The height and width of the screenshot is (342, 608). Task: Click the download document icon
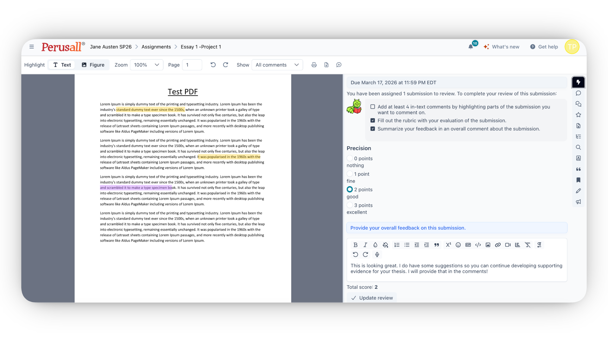point(326,65)
